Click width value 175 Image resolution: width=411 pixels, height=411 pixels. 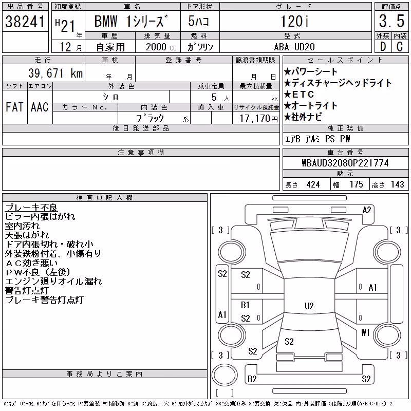point(356,184)
